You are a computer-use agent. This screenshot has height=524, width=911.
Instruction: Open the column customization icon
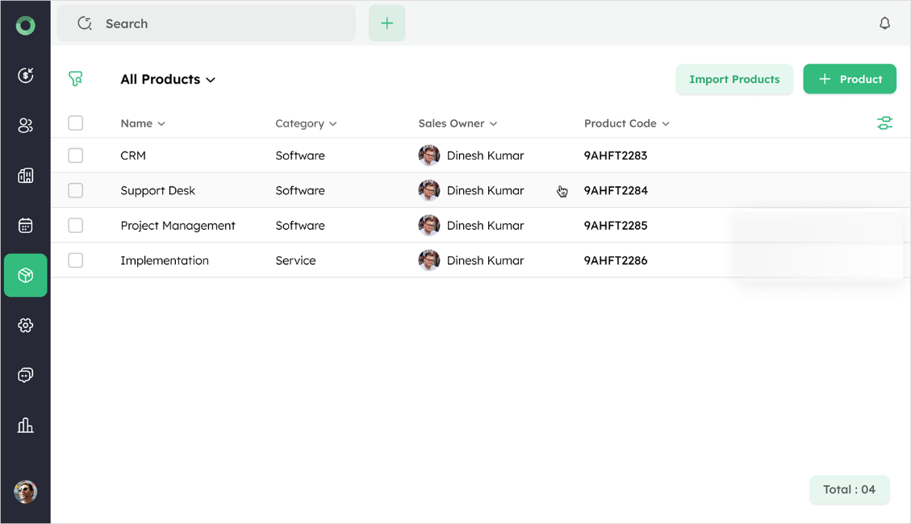coord(884,123)
